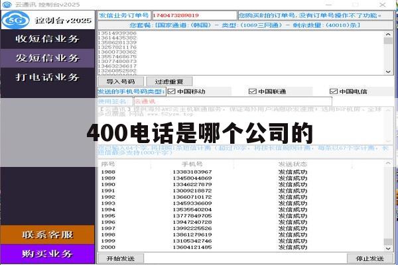Viewport: 398px width, 265px height.
Task: Toggle 中国联通 checkbox
Action: click(252, 91)
